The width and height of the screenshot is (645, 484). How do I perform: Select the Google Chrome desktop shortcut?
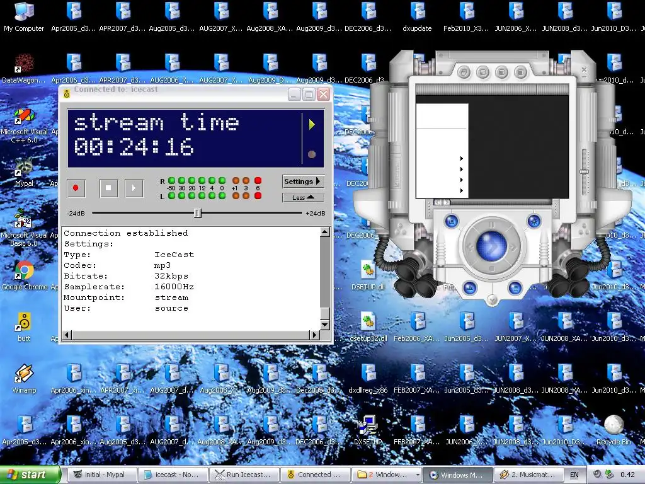pos(25,275)
